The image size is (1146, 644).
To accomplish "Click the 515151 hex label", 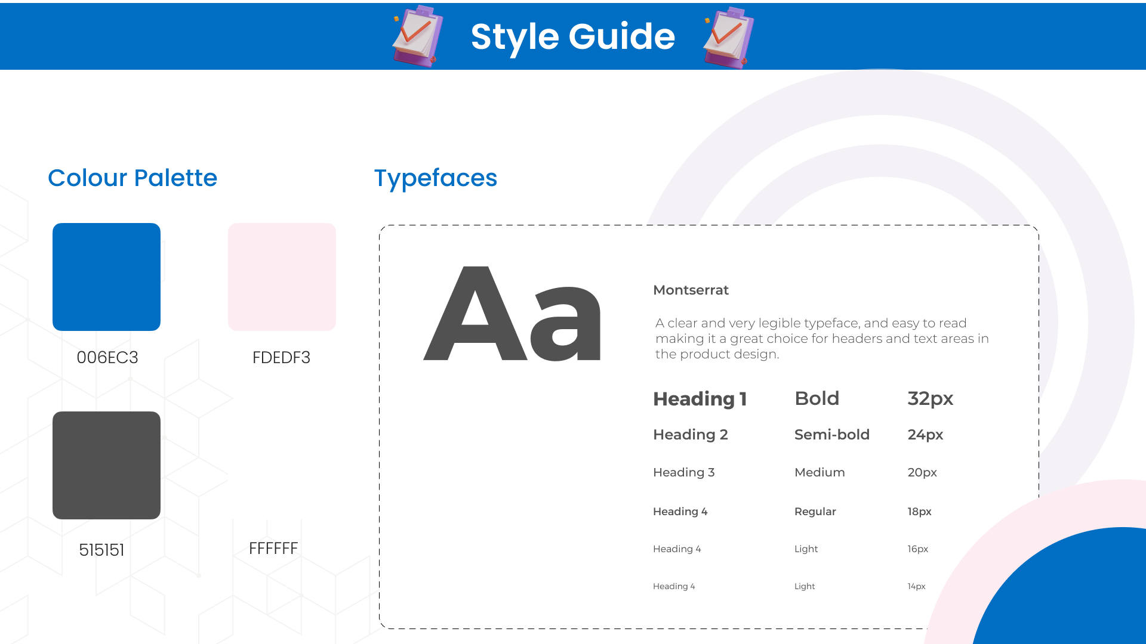I will coord(101,550).
